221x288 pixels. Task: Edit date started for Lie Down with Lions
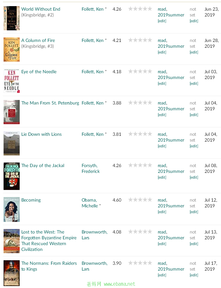pyautogui.click(x=194, y=146)
